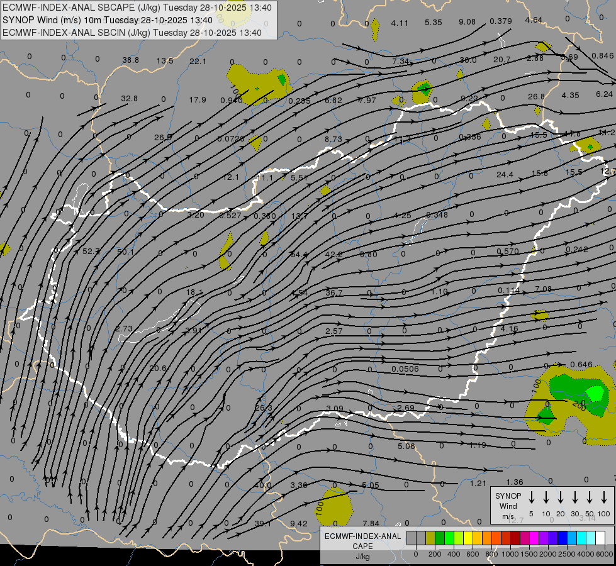Pick the bright green CAPE legend swatch

449,538
